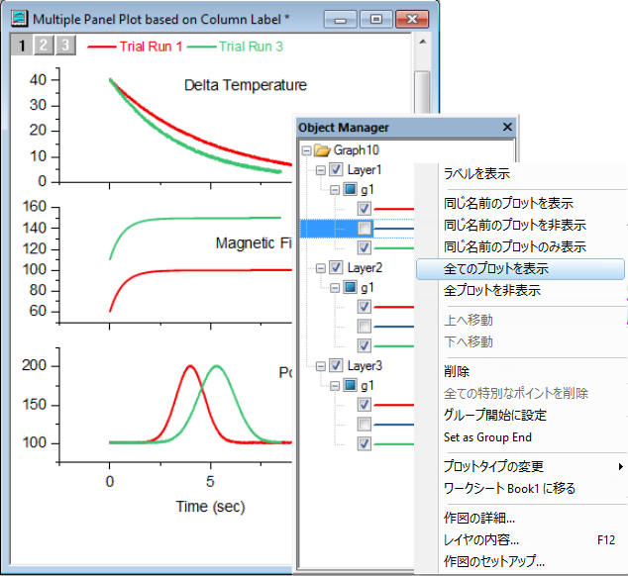Choose ワークシート Book1 に移る
This screenshot has width=628, height=576.
coord(521,488)
